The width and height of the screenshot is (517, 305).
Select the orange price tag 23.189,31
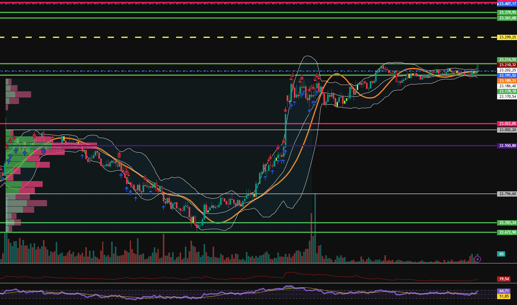(507, 81)
